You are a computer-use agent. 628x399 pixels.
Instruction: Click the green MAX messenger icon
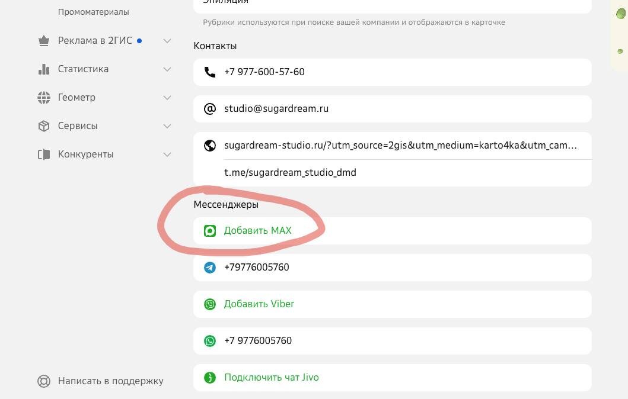(210, 231)
